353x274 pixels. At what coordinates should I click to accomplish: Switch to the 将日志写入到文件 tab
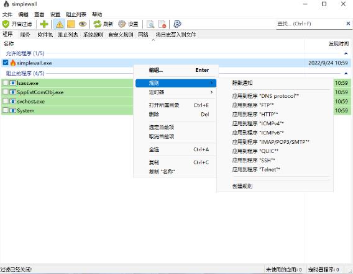click(176, 35)
